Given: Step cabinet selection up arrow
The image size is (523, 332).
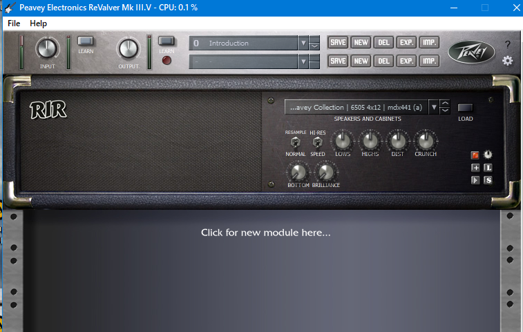Looking at the screenshot, I should click(445, 104).
